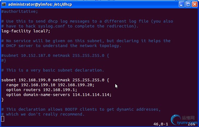Click the terminal icon in the title bar

point(4,4)
